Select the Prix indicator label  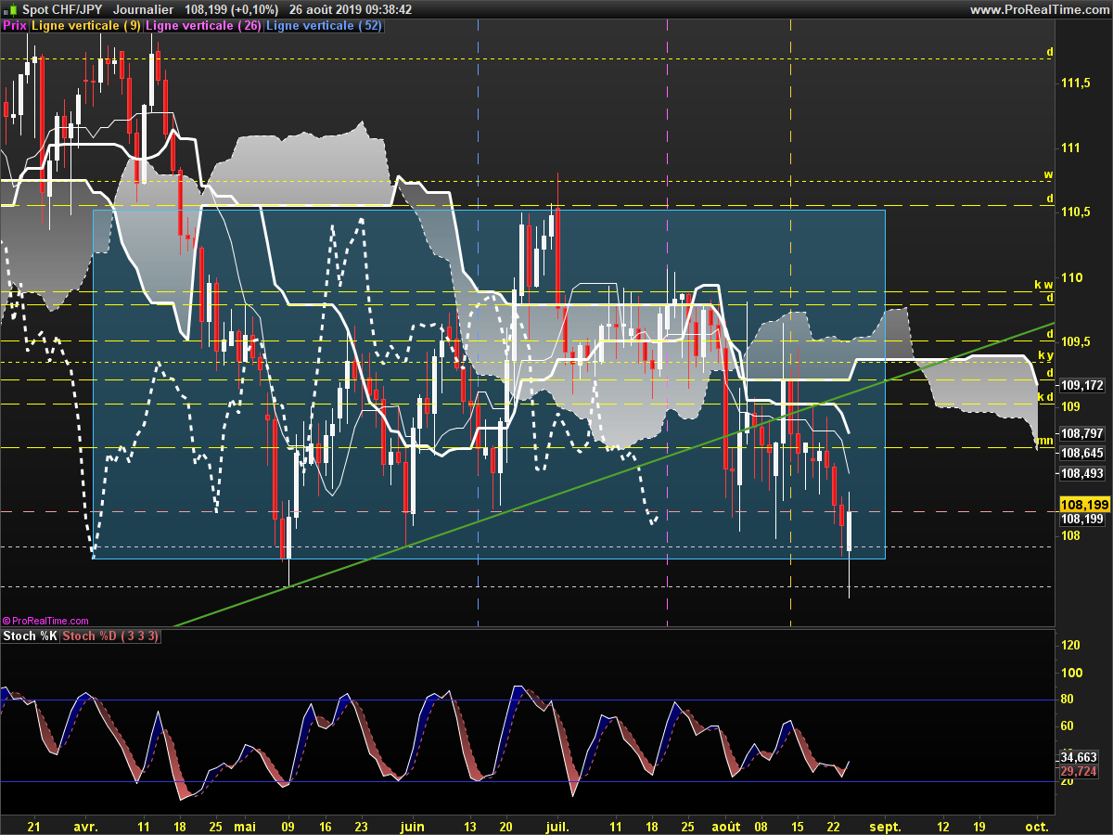point(14,26)
